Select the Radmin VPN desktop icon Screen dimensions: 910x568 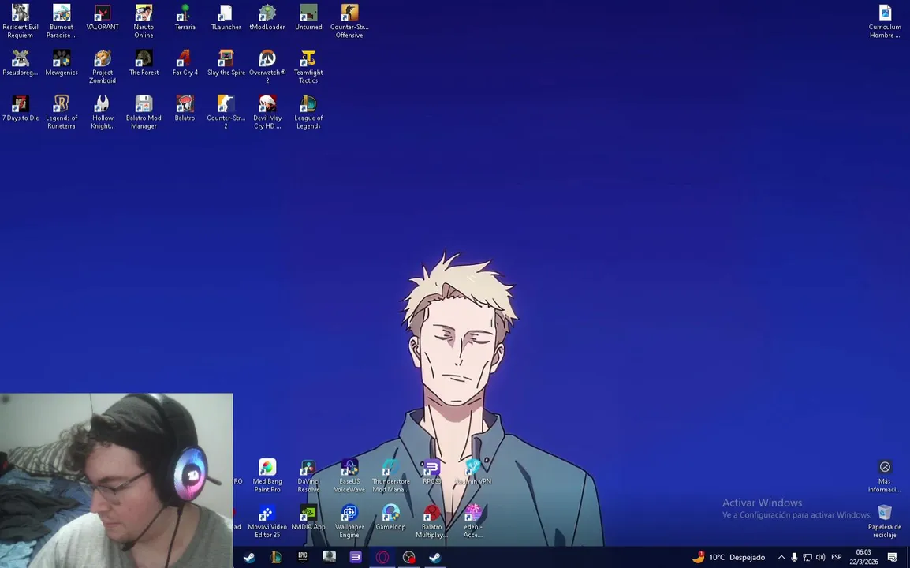[473, 472]
